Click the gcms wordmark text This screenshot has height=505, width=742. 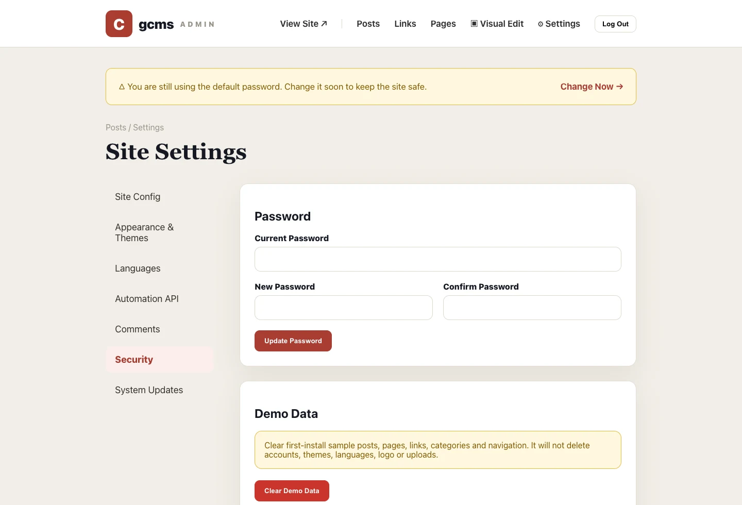[x=156, y=24]
